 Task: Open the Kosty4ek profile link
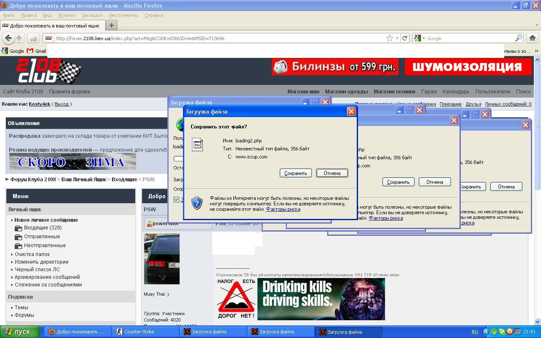pyautogui.click(x=39, y=104)
